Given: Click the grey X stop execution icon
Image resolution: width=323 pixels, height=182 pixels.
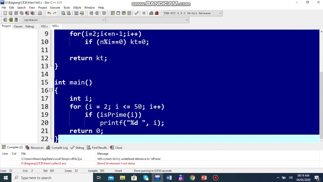Looking at the screenshot, I should [x=144, y=13].
